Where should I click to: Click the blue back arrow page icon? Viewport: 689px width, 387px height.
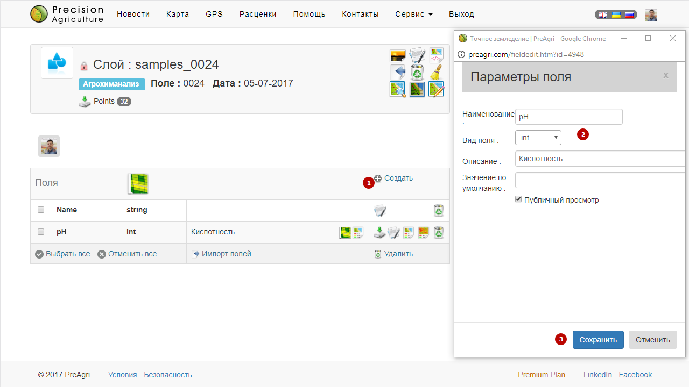398,72
